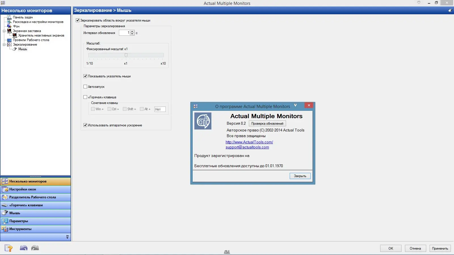The width and height of the screenshot is (454, 255).
Task: Open the Настройки окон section
Action: pos(35,189)
